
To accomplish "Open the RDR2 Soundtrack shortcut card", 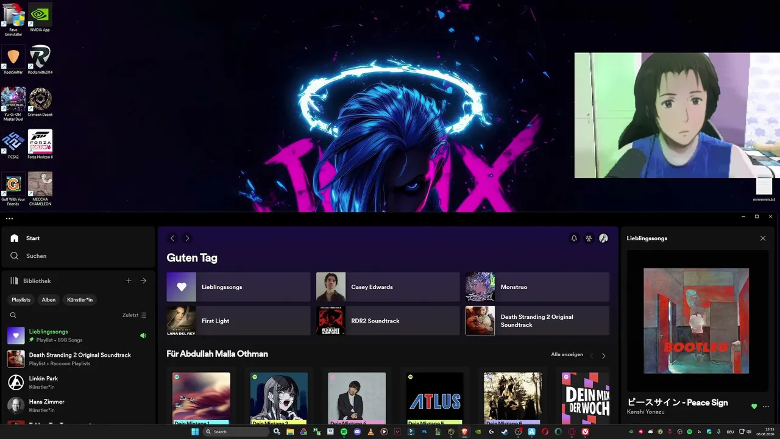I will pos(388,321).
